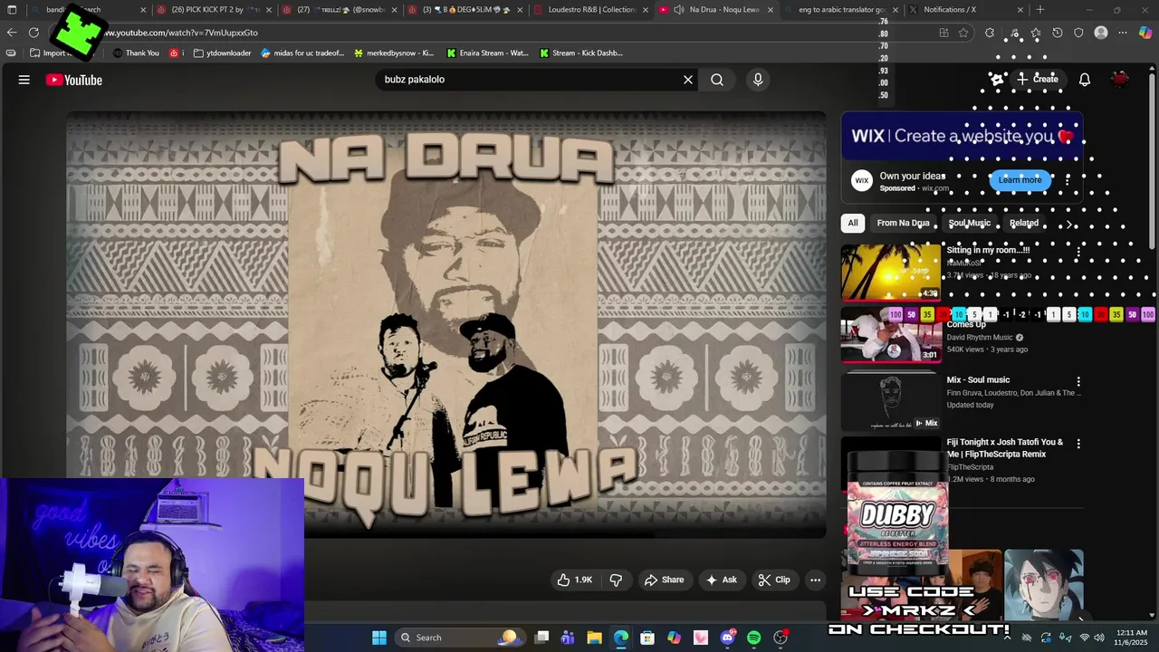This screenshot has height=652, width=1159.
Task: Open Sitting in my room video thumbnail
Action: [x=891, y=273]
